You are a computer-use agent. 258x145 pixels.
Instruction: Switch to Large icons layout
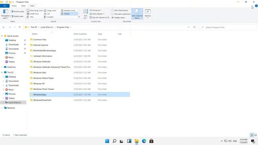50,10
